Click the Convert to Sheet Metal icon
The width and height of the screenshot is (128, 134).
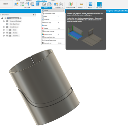click(32, 4)
